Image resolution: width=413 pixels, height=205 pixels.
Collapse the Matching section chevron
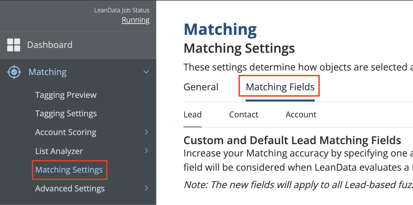[x=146, y=72]
